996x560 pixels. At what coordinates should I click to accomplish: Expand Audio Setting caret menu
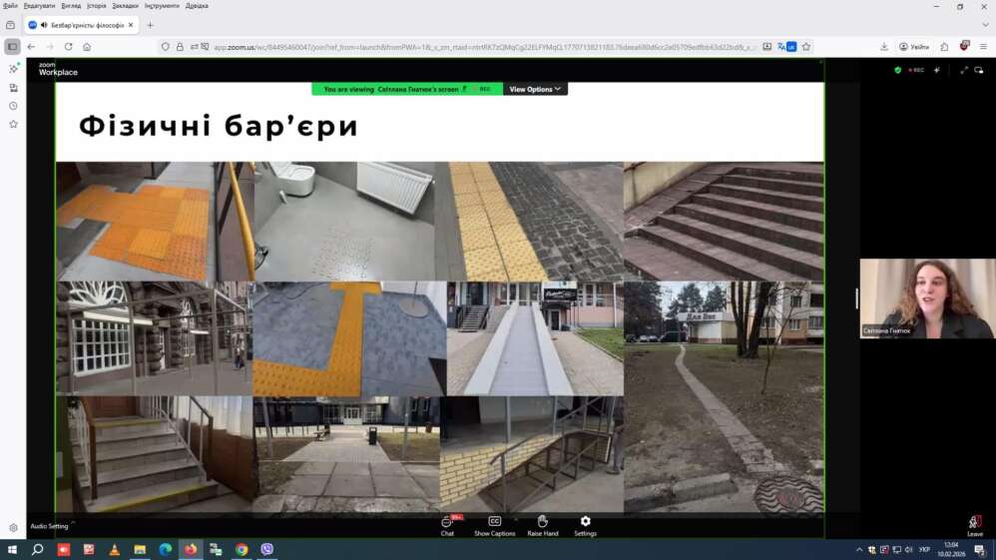[73, 524]
